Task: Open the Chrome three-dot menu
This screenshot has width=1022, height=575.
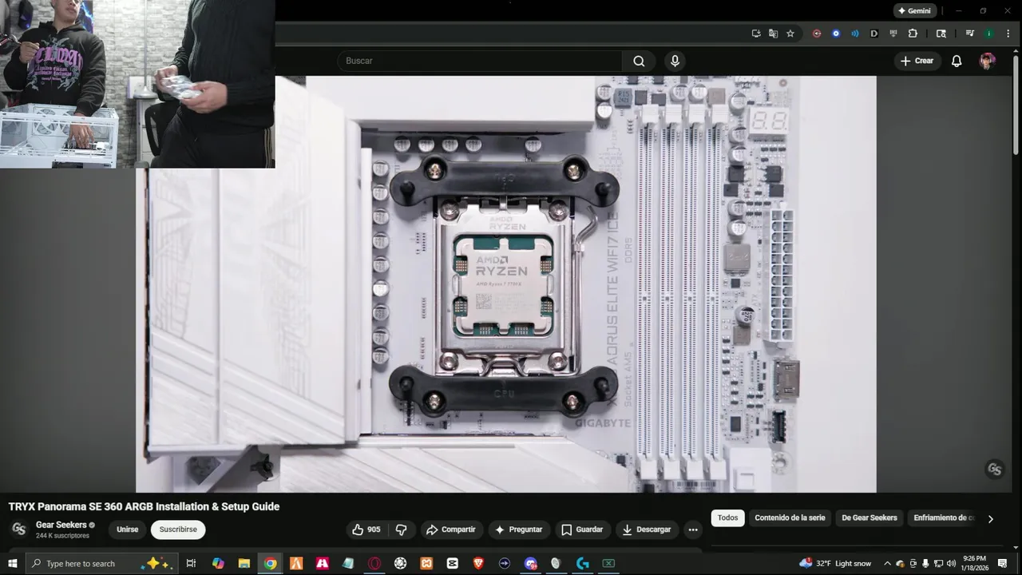Action: click(1008, 34)
